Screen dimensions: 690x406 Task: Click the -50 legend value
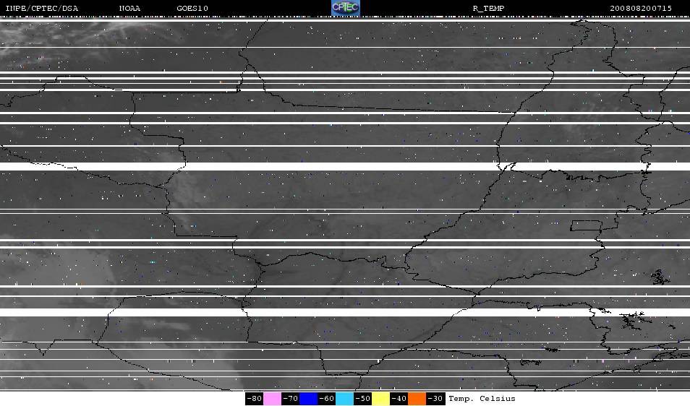click(x=362, y=399)
